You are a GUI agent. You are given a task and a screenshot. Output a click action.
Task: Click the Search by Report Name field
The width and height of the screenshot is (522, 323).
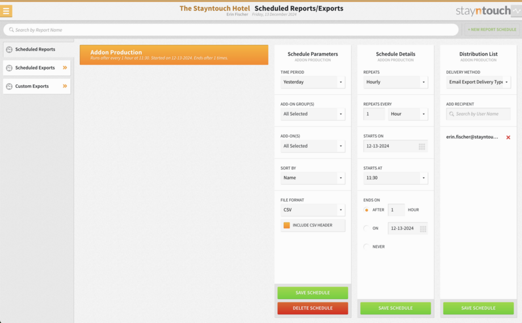pos(231,30)
